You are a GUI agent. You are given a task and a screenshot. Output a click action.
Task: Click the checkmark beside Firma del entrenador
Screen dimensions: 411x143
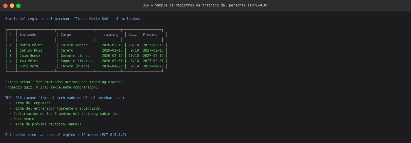[10, 108]
